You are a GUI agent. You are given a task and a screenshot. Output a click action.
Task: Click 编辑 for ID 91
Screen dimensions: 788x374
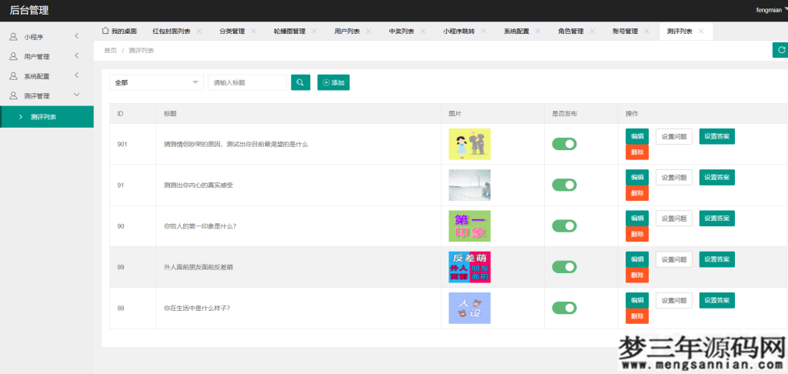point(637,178)
